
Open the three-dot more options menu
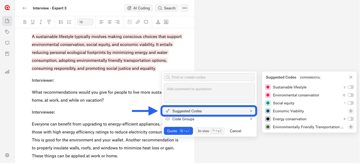pyautogui.click(x=184, y=8)
